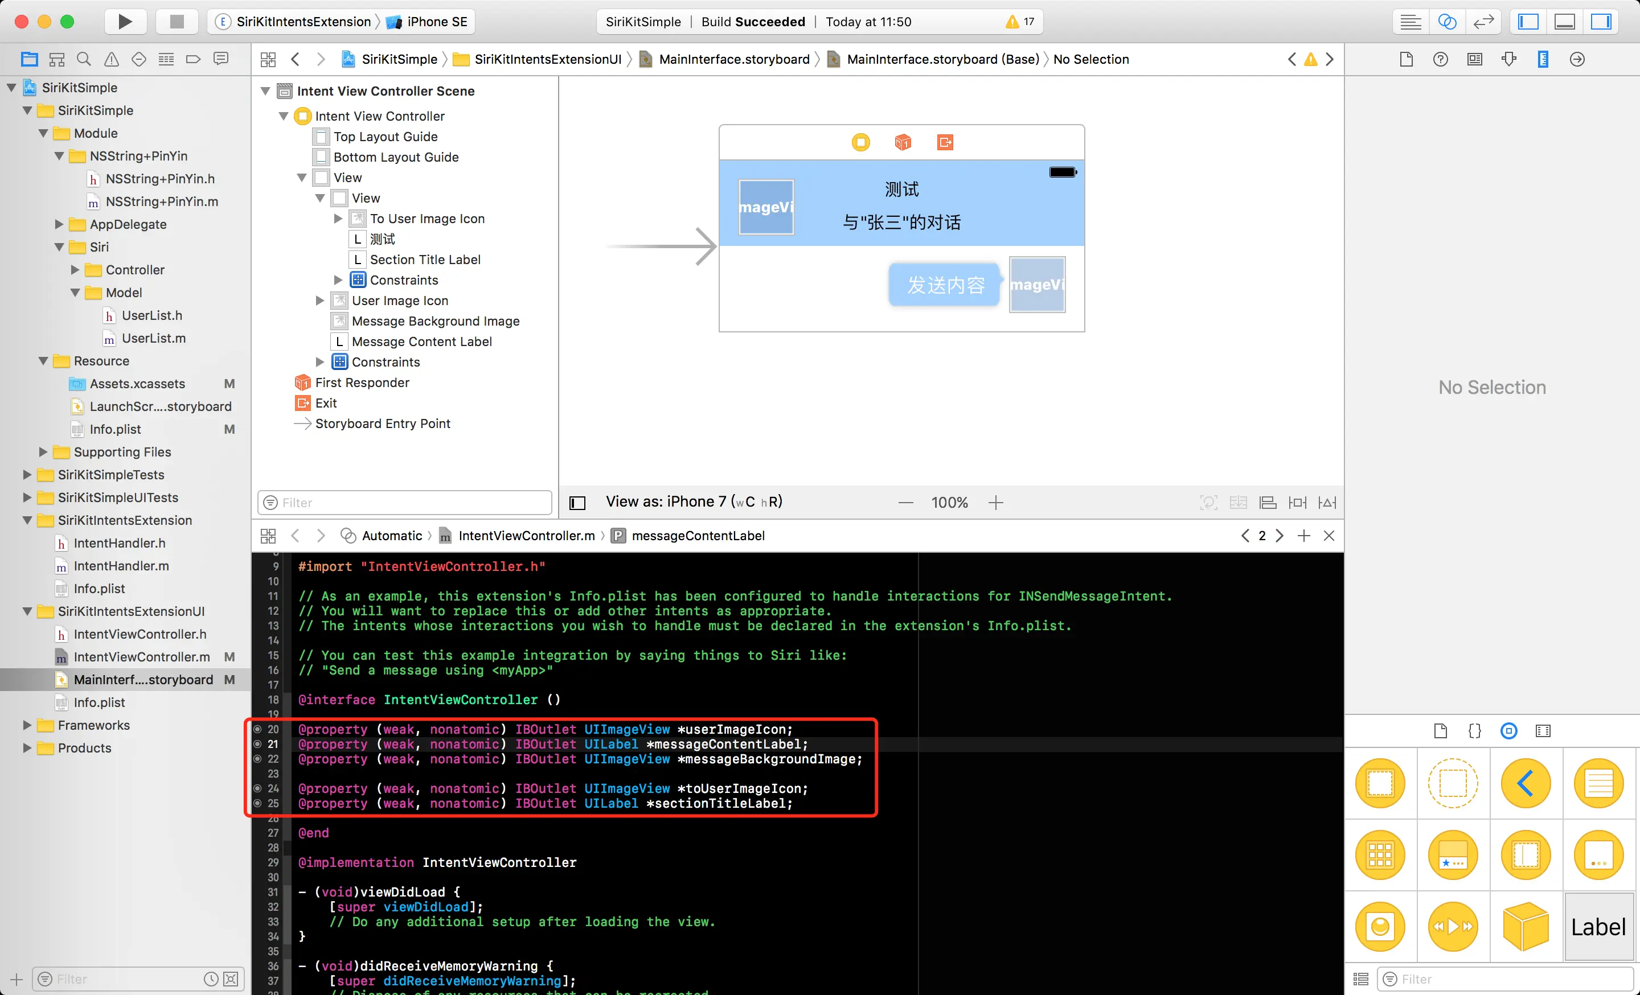Toggle the Navigator panel visibility
Screen dimensions: 1640x995
1528,22
